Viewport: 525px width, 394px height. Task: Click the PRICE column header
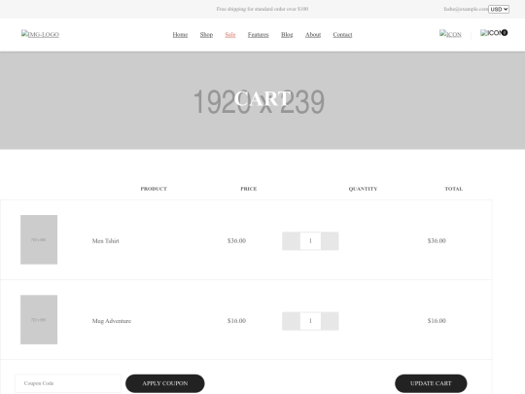pos(249,189)
